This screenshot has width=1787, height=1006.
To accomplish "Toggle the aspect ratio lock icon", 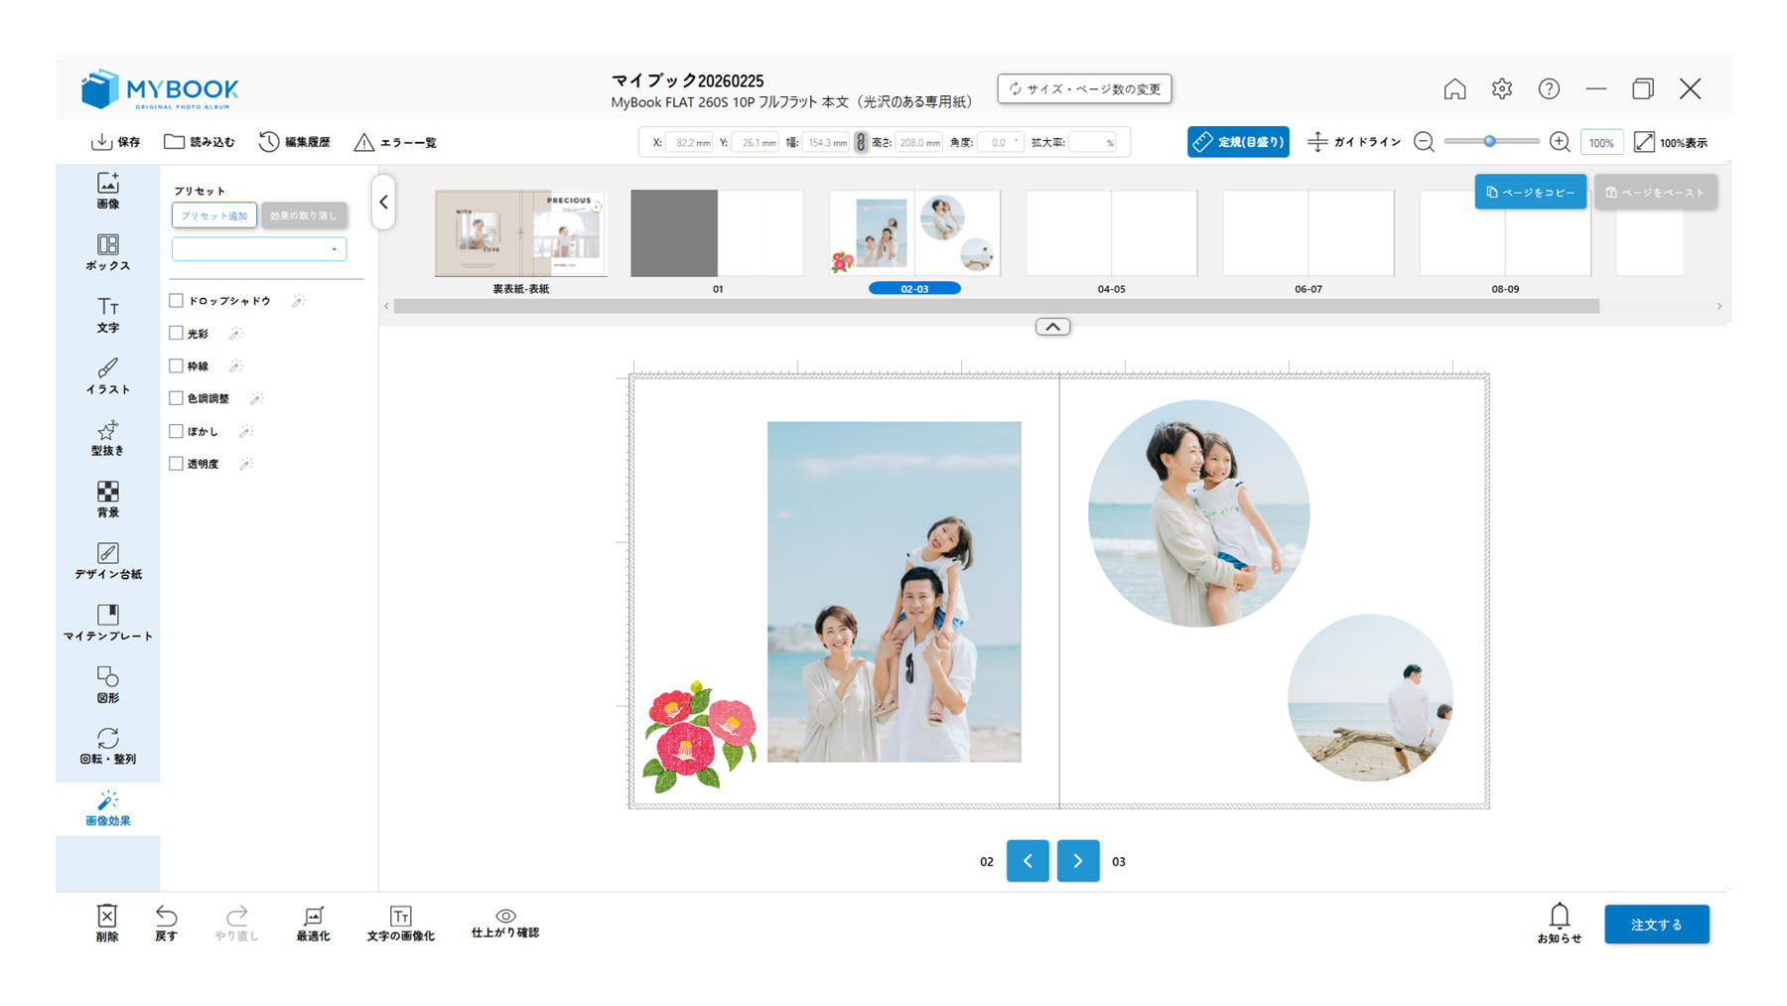I will point(861,142).
